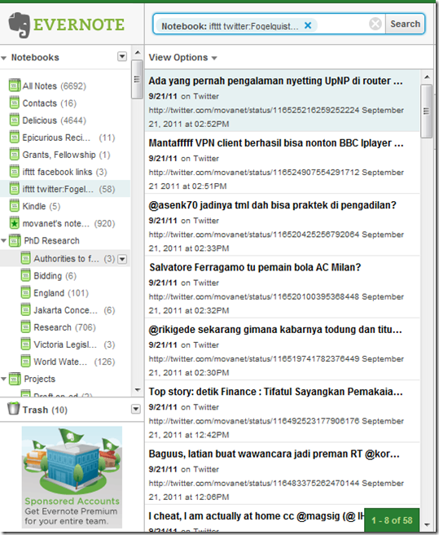Click the Notebooks section heading
The width and height of the screenshot is (439, 535).
[x=35, y=57]
